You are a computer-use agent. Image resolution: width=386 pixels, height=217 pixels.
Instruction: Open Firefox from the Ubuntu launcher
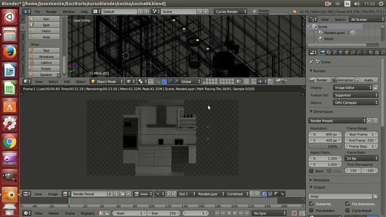(10, 52)
